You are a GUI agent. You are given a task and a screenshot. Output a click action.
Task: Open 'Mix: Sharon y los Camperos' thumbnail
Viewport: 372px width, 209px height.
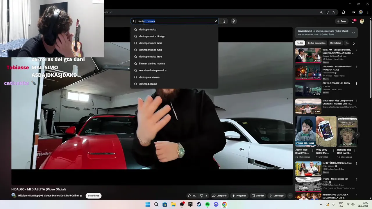[308, 107]
